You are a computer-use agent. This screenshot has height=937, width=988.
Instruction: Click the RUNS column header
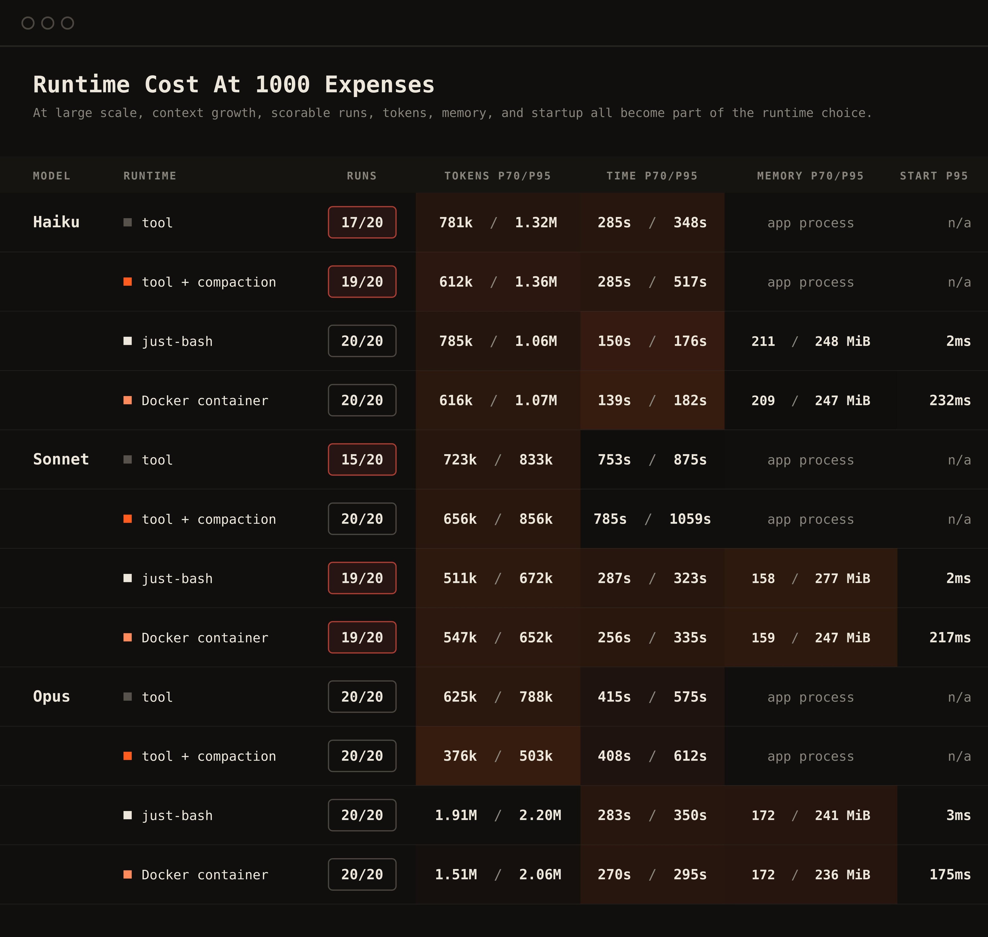pyautogui.click(x=362, y=176)
